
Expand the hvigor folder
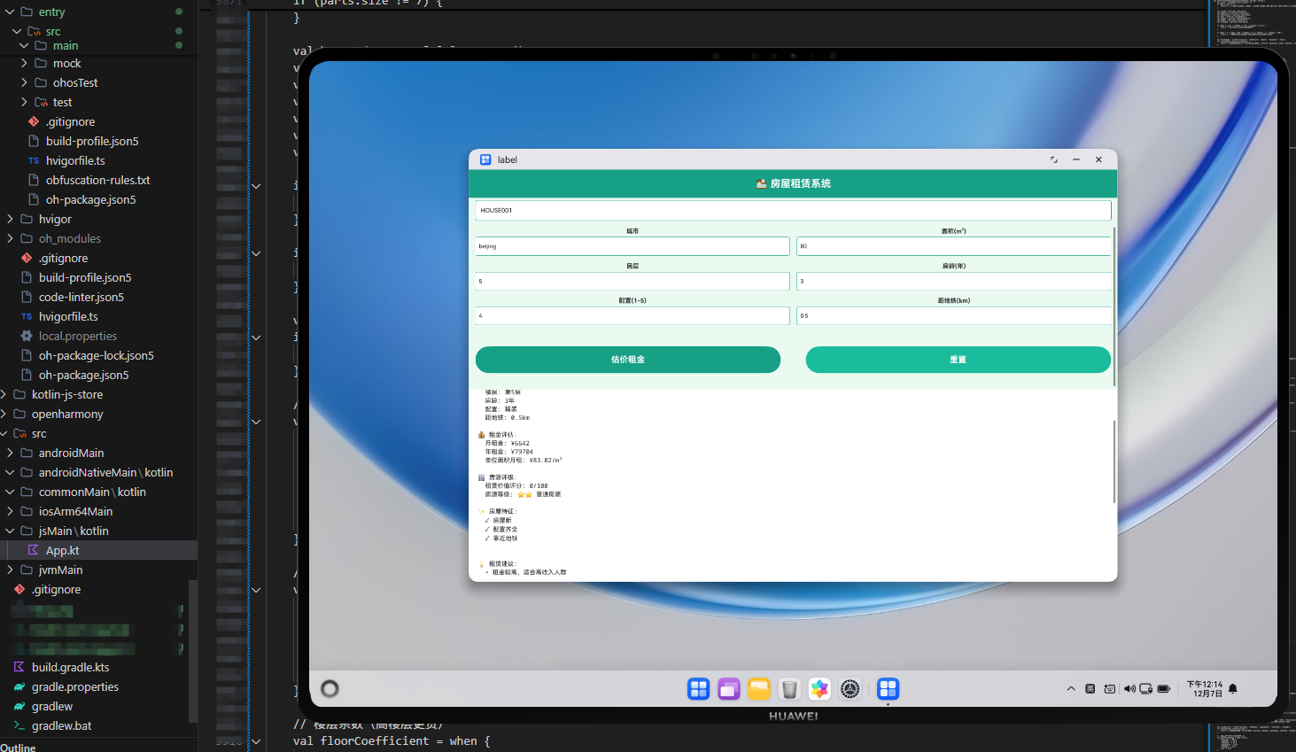click(10, 219)
